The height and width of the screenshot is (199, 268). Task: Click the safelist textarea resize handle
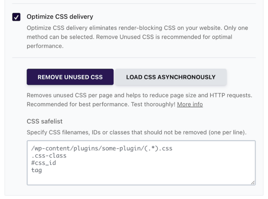click(x=253, y=182)
